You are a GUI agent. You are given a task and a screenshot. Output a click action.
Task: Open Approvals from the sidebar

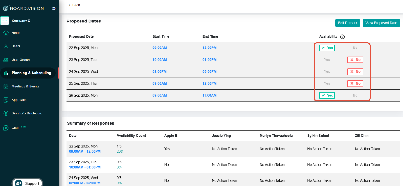point(19,100)
